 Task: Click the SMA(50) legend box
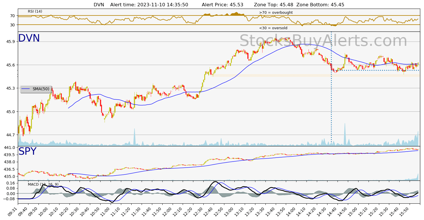click(36, 89)
